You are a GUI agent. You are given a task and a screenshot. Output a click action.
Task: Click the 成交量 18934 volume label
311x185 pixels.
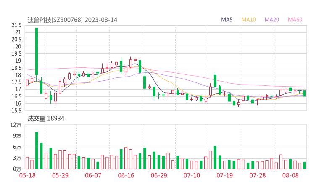pos(46,119)
